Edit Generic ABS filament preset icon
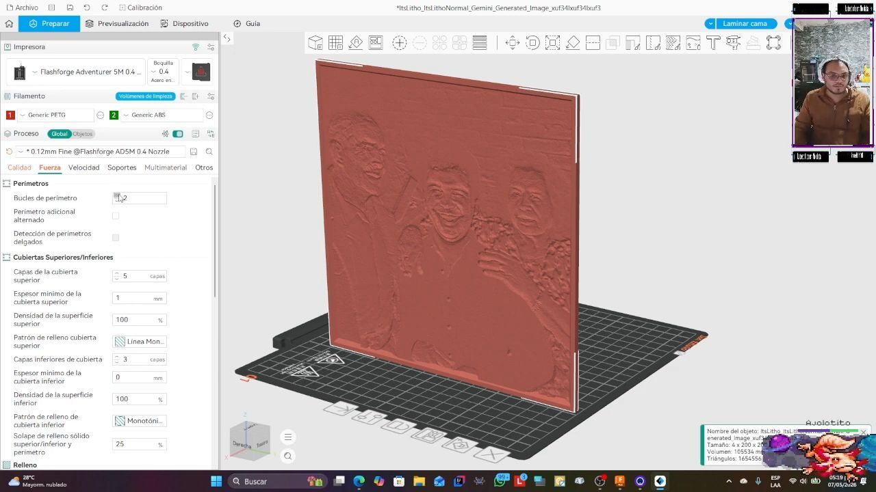This screenshot has height=492, width=876. coord(209,115)
